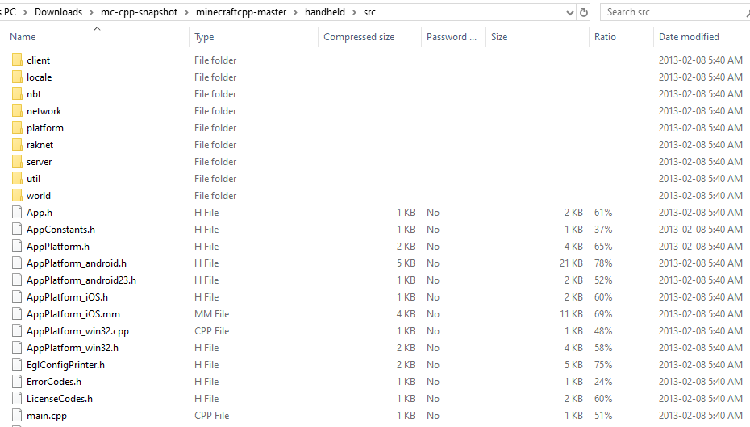Select the AppPlatform.h file icon
Viewport: 750px width, 427px height.
tap(17, 246)
